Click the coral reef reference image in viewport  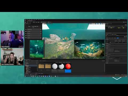(x=89, y=48)
